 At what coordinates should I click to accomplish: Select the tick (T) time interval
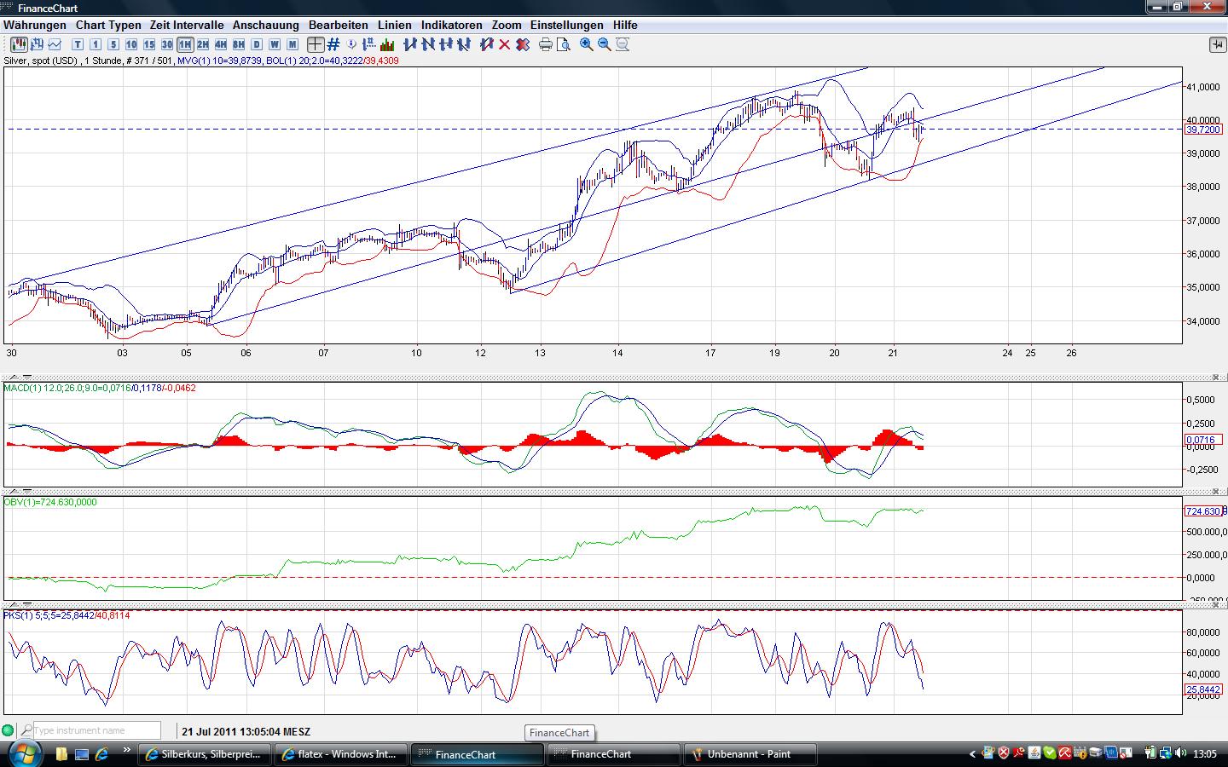[78, 44]
